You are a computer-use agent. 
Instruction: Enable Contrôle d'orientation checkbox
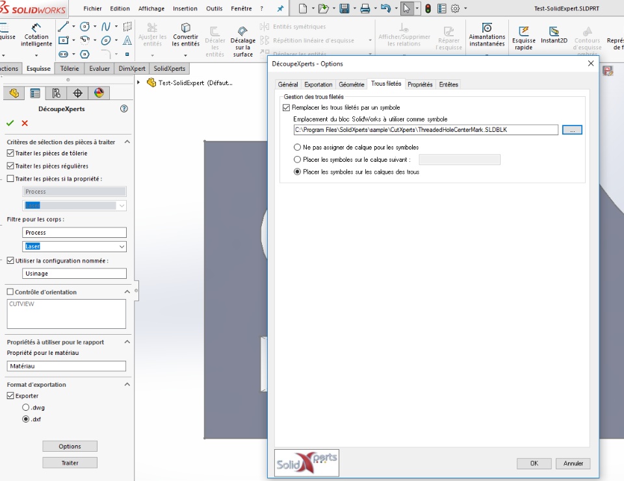pos(10,292)
